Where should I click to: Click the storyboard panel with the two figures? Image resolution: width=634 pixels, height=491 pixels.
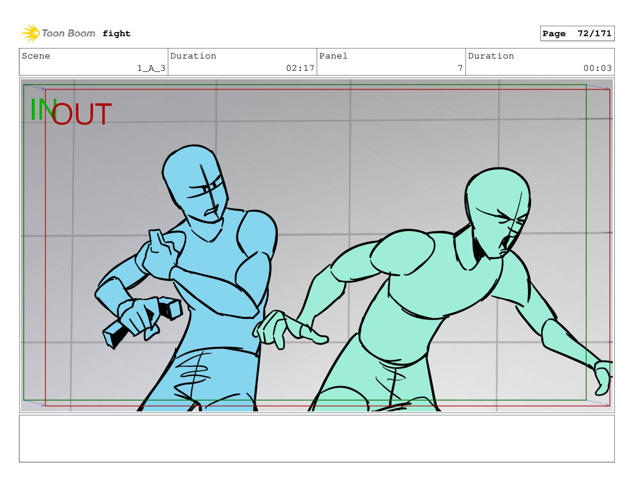point(317,245)
